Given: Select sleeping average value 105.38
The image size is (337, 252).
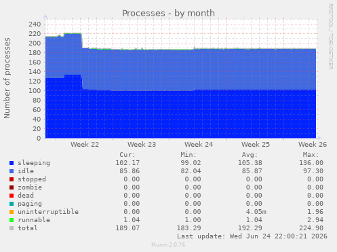Looking at the screenshot, I should (x=250, y=163).
